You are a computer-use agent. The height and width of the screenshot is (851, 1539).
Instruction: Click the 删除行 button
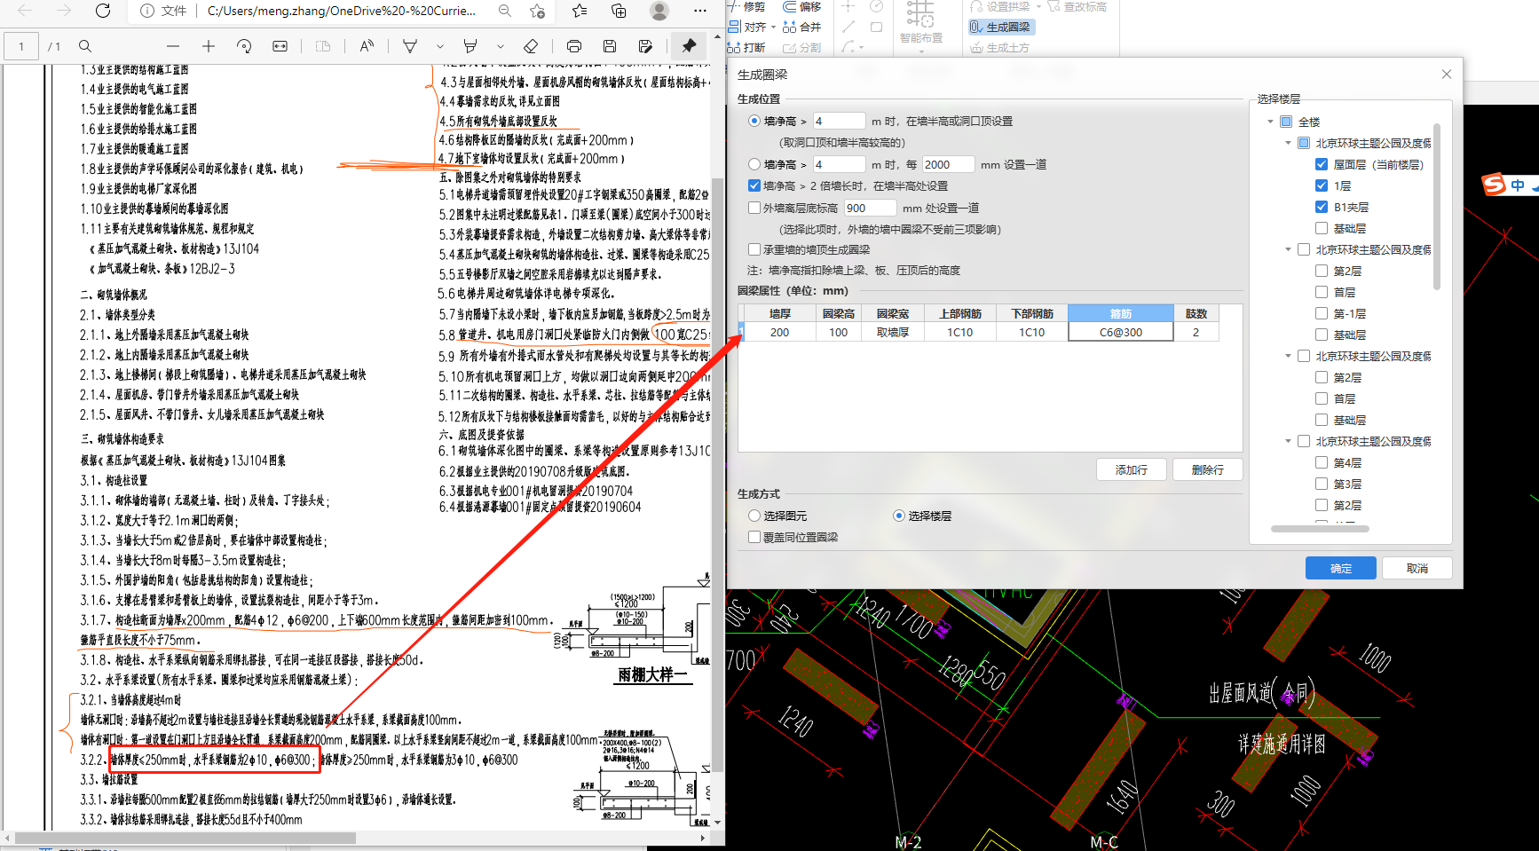(x=1208, y=469)
